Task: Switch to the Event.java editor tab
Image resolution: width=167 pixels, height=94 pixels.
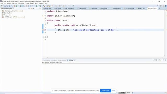Action: point(93,9)
